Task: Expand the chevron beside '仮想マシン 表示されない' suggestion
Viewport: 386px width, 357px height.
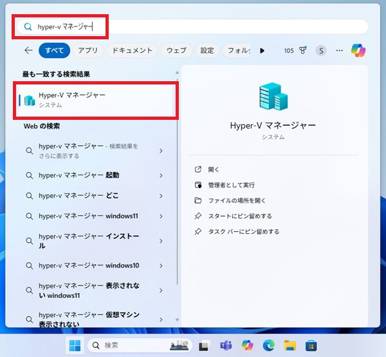Action: 161,320
